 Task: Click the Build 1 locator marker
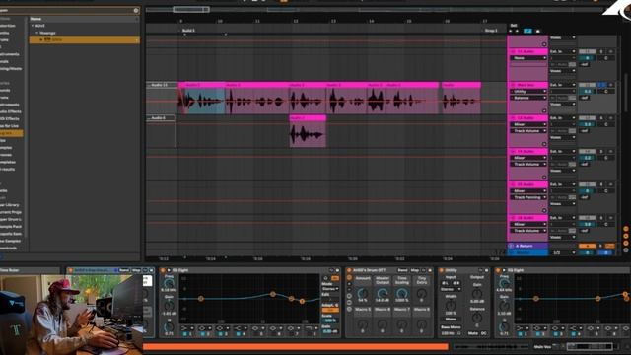[x=188, y=31]
